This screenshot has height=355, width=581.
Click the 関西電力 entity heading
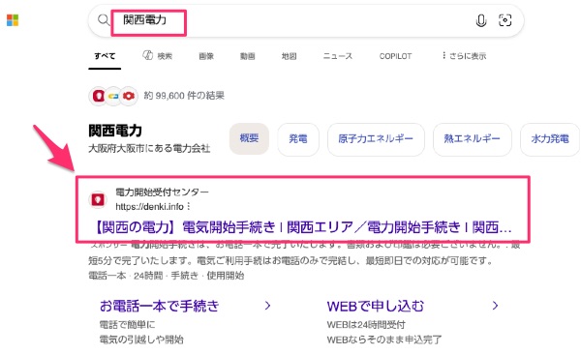(x=115, y=131)
